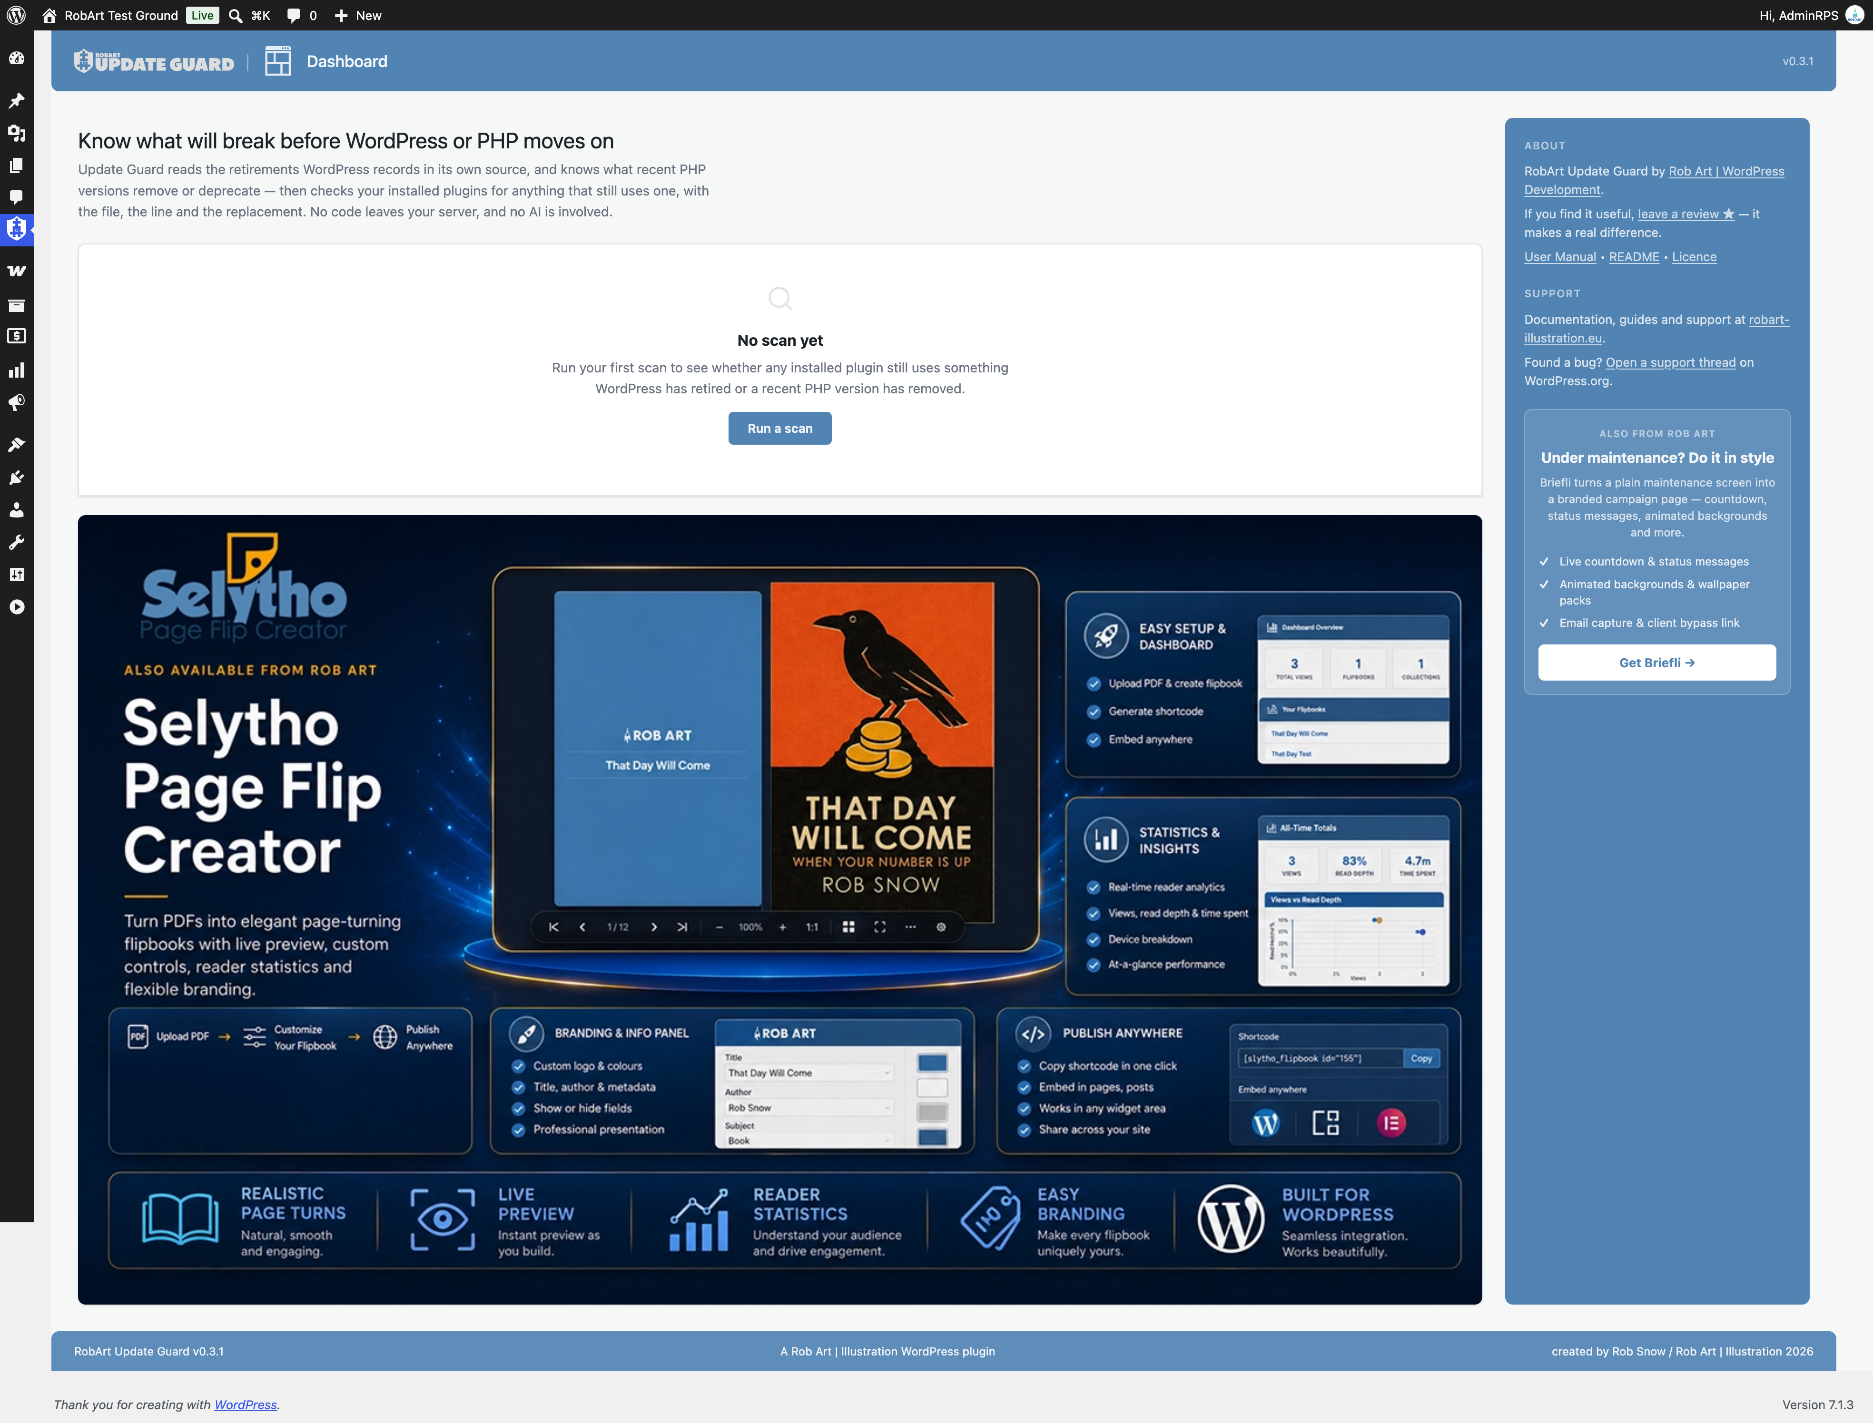Open the User Manual link
1873x1423 pixels.
1559,257
